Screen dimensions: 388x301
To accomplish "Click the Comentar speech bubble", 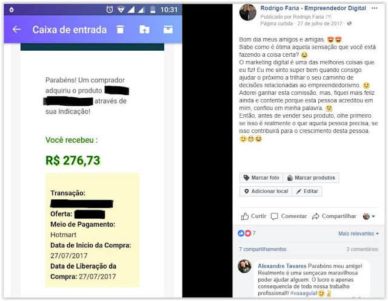I will [x=275, y=216].
